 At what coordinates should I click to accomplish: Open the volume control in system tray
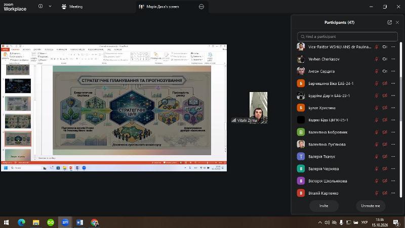[x=327, y=222]
